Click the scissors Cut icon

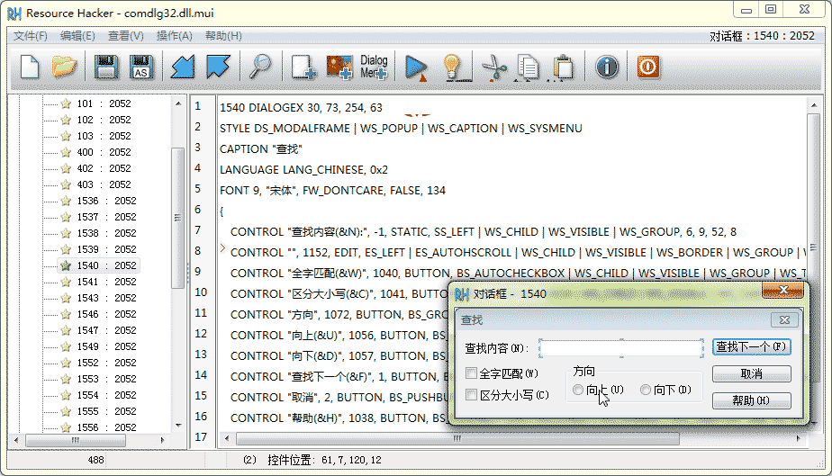click(494, 67)
